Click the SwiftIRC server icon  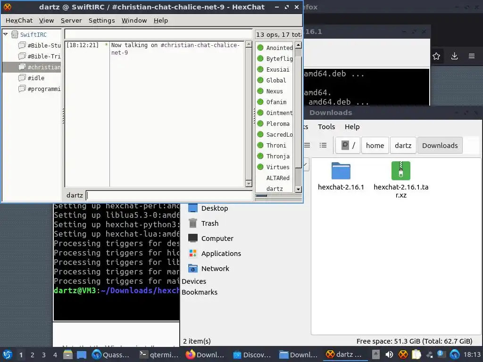[x=15, y=34]
